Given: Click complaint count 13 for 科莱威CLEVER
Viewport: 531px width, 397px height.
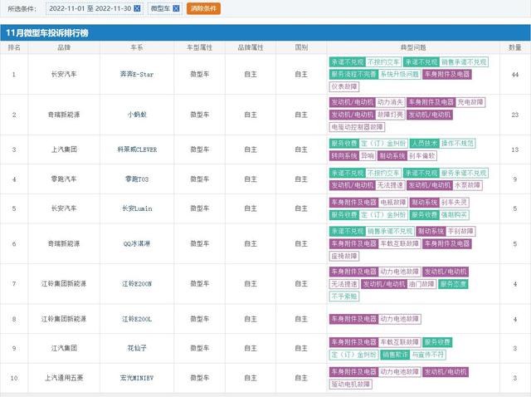Looking at the screenshot, I should (515, 149).
